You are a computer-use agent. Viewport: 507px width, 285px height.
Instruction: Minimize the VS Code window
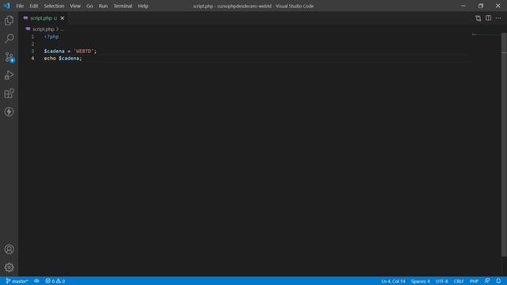tap(463, 6)
